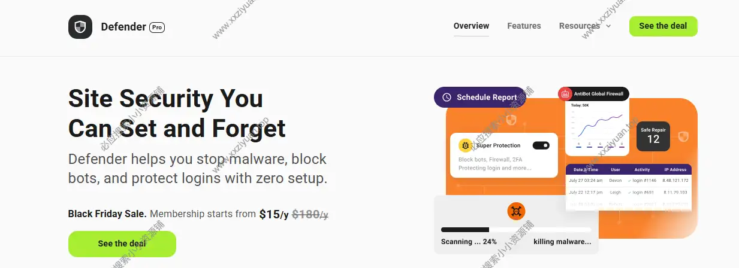
Task: Click the shield icon beside Safe Repair
Action: (683, 137)
